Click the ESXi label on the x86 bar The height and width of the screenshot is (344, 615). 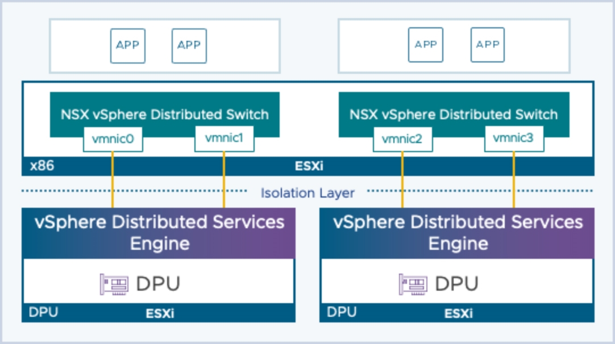coord(309,166)
